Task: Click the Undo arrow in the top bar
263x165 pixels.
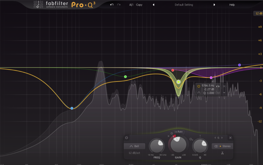Action: coord(112,5)
